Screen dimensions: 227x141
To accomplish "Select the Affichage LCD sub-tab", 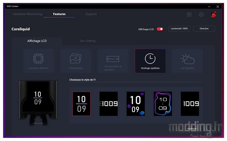I will pyautogui.click(x=37, y=41).
